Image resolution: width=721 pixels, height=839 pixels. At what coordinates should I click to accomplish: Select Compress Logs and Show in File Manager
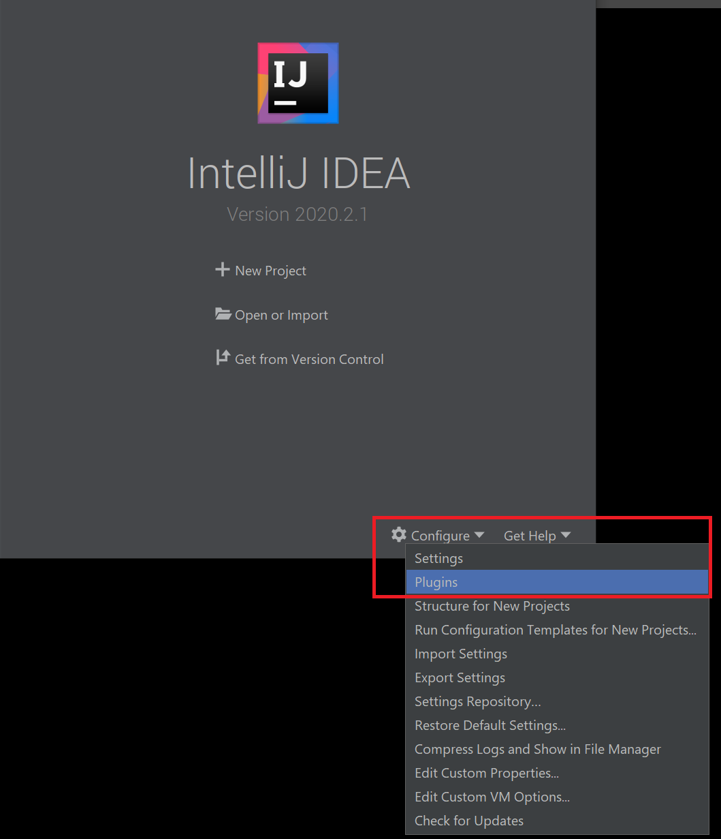tap(557, 749)
